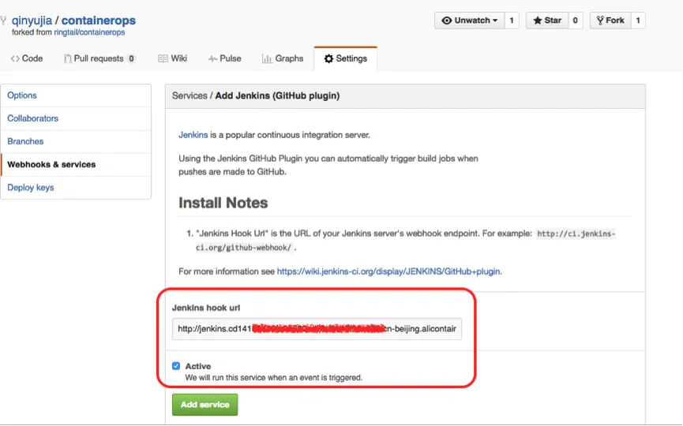Click the Code brackets icon

pos(15,58)
